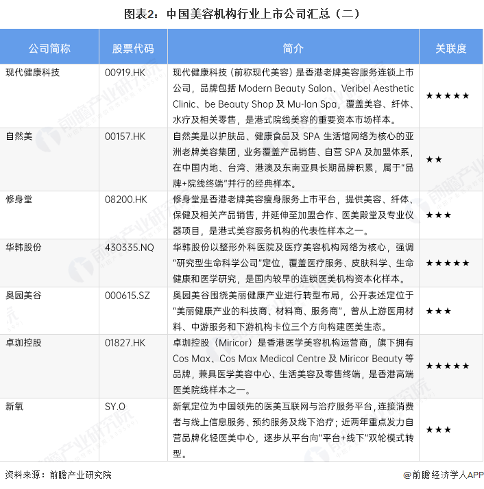484x489 pixels.
Task: Select stock code SY.O
Action: point(115,407)
